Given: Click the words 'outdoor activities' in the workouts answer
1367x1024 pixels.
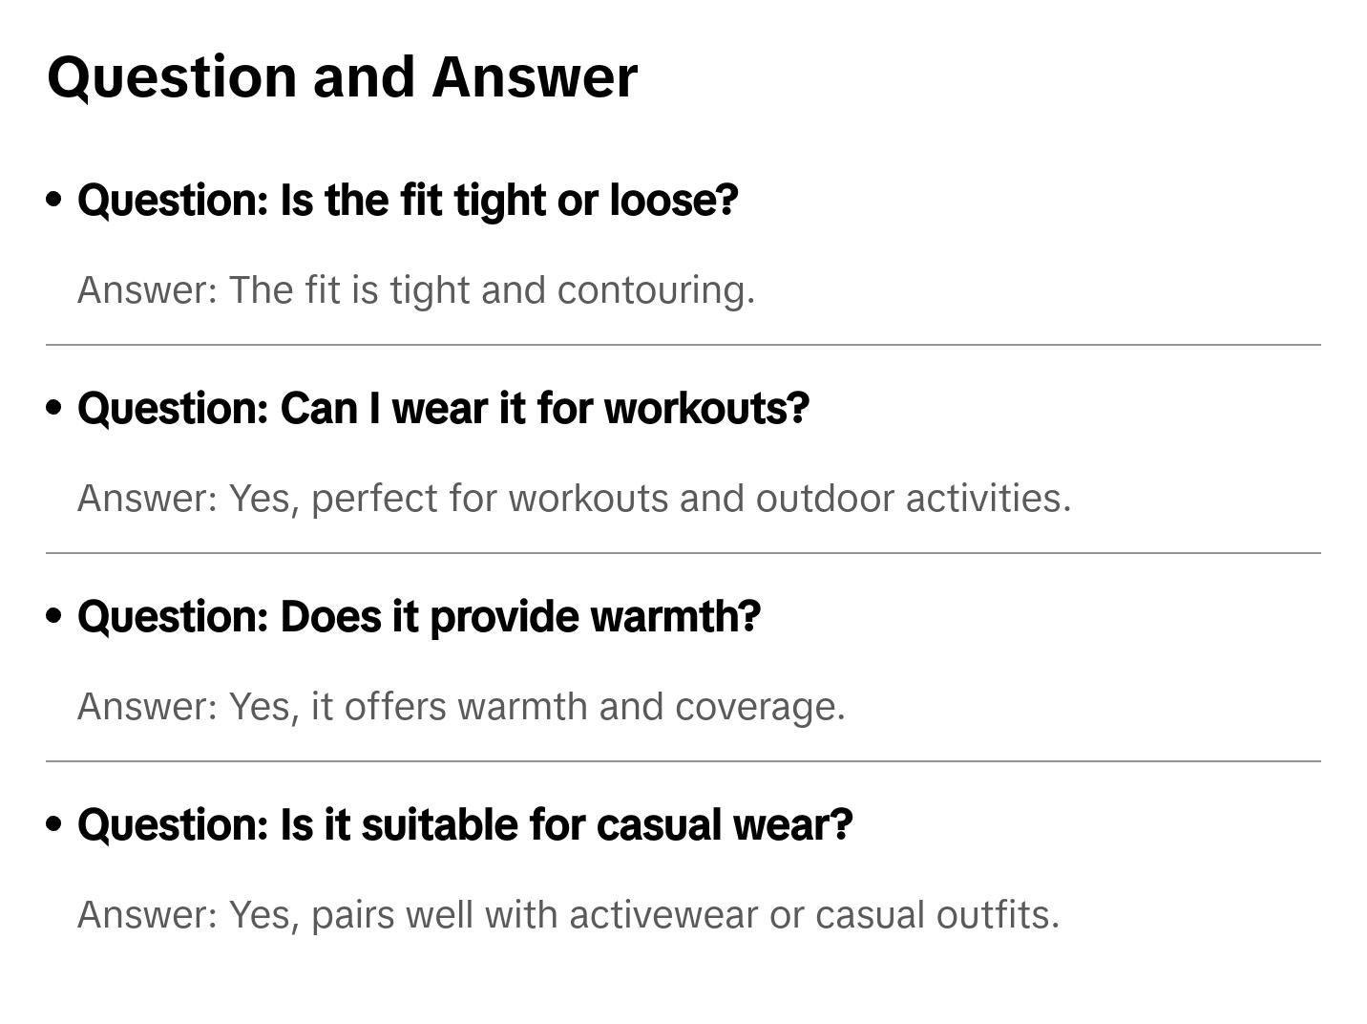Looking at the screenshot, I should click(x=913, y=499).
